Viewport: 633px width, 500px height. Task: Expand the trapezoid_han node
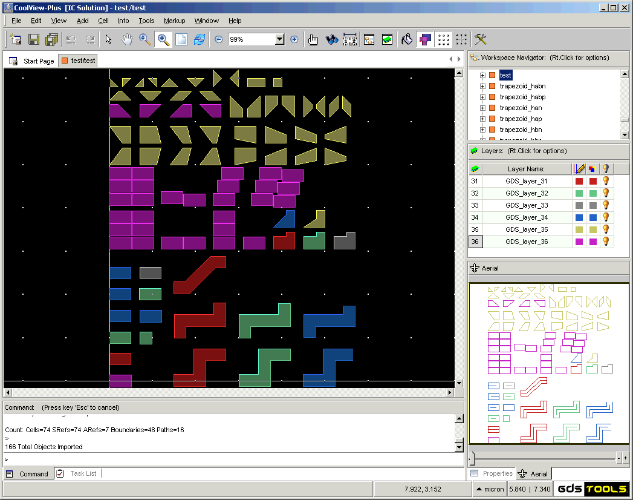[482, 108]
